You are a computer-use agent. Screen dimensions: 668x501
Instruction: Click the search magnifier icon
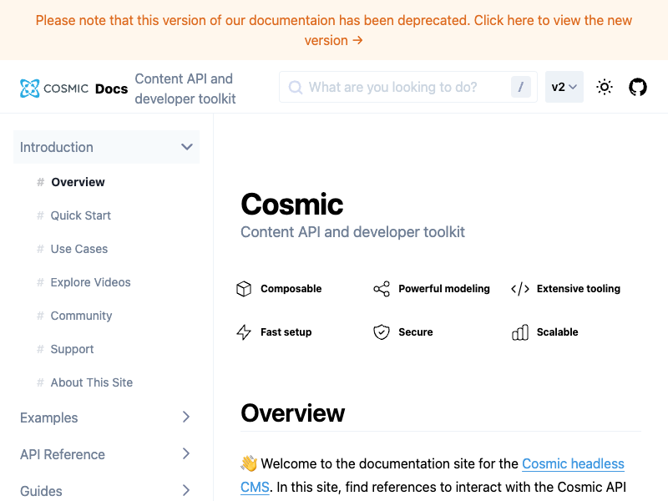(x=296, y=88)
